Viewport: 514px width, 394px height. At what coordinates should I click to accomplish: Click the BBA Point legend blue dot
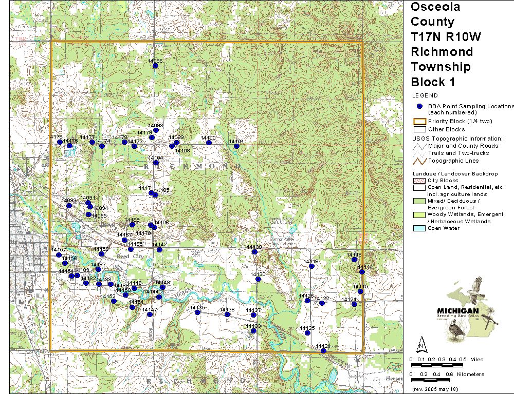420,106
